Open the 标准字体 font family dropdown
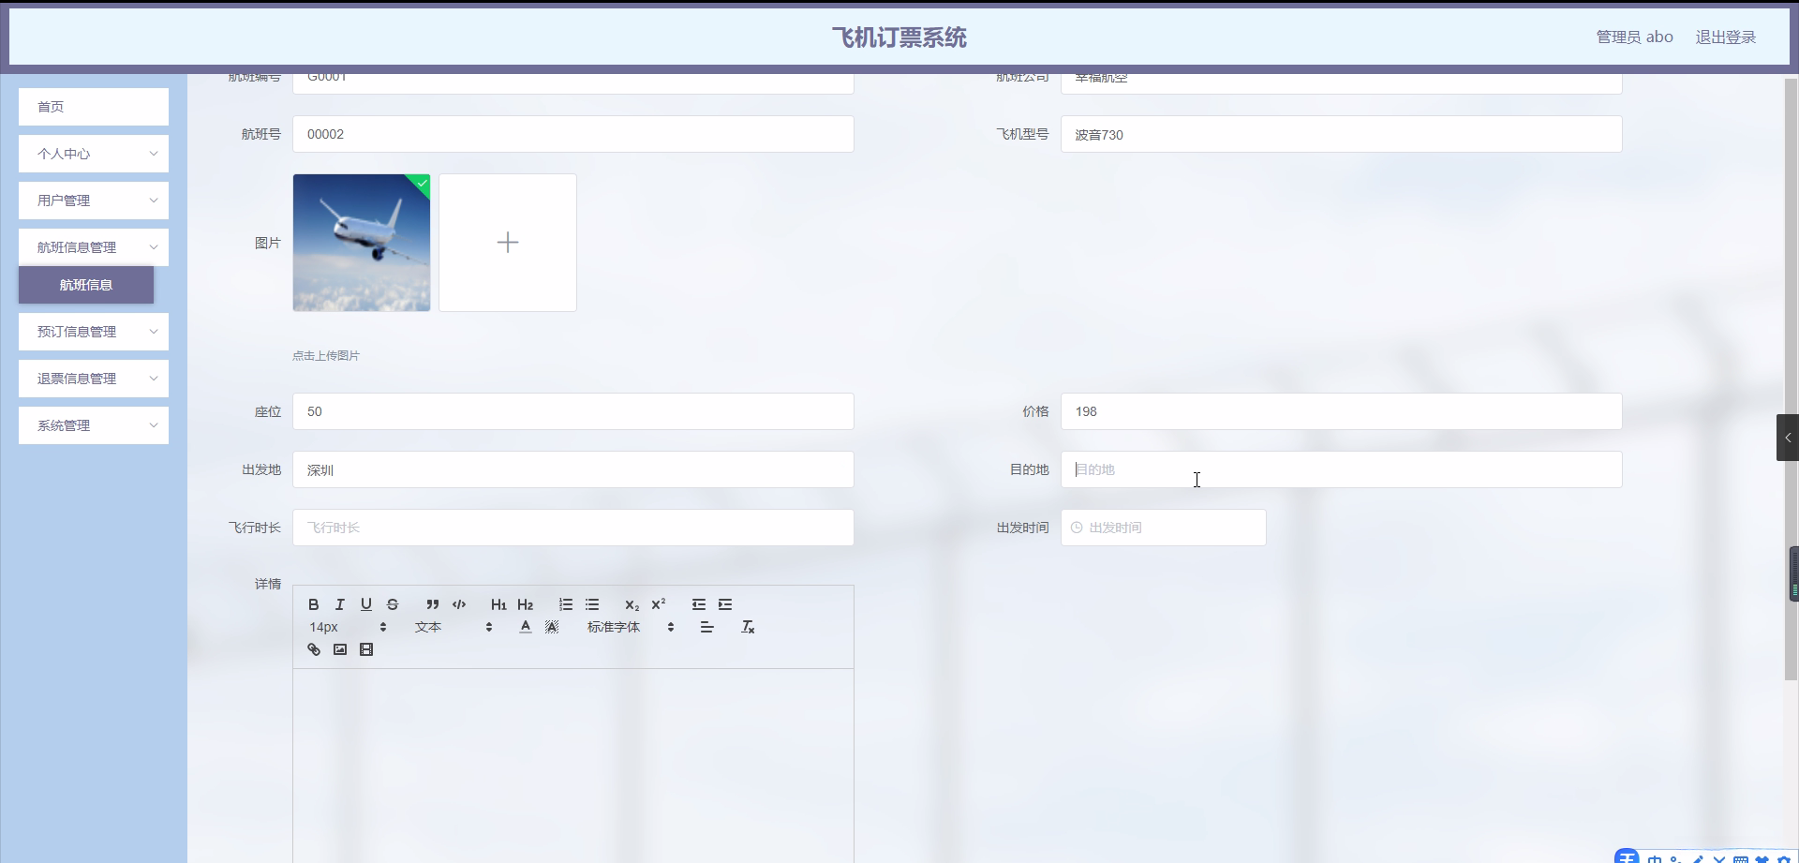The height and width of the screenshot is (863, 1799). click(x=631, y=627)
